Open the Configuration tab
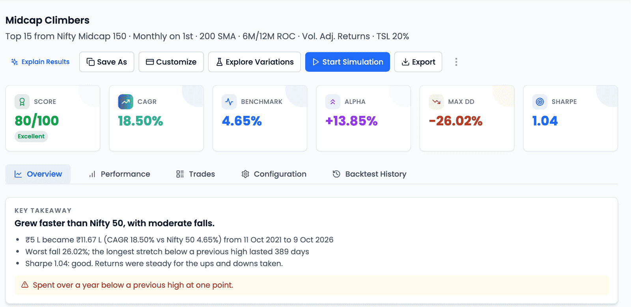This screenshot has height=307, width=631. pos(274,174)
